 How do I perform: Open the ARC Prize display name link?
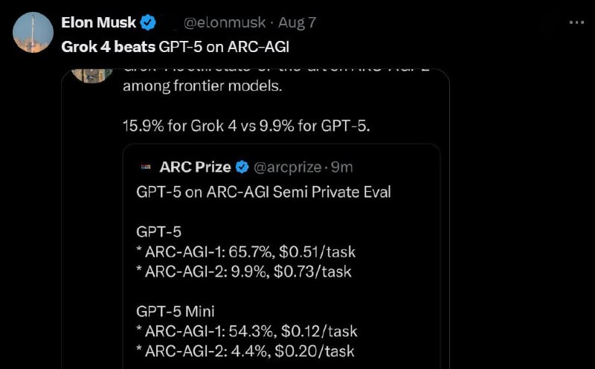click(x=196, y=166)
